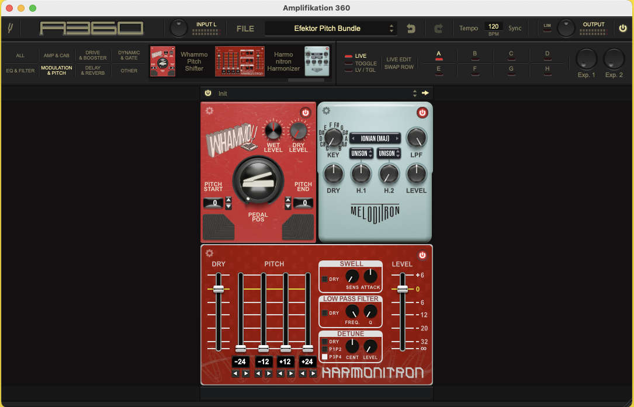This screenshot has width=634, height=407.
Task: Click the UNISON interval stepper on Meloditron
Action: coord(361,153)
